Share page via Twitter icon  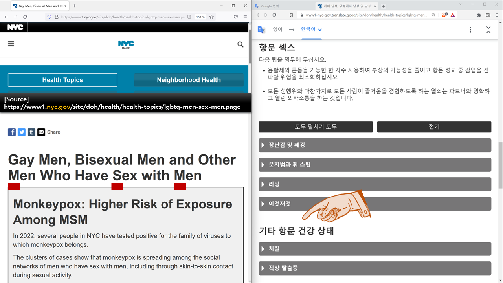click(22, 132)
